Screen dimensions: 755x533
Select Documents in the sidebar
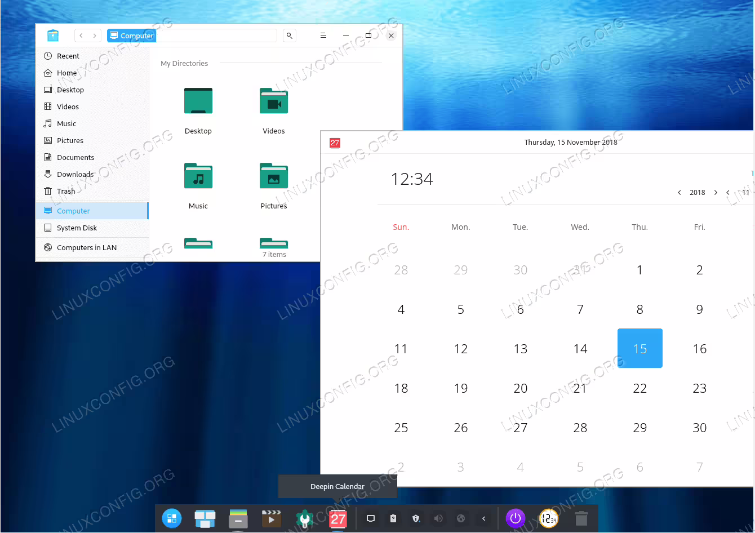tap(92, 157)
